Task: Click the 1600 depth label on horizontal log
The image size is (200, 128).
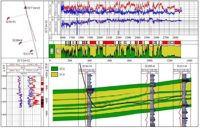Action: click(63, 38)
